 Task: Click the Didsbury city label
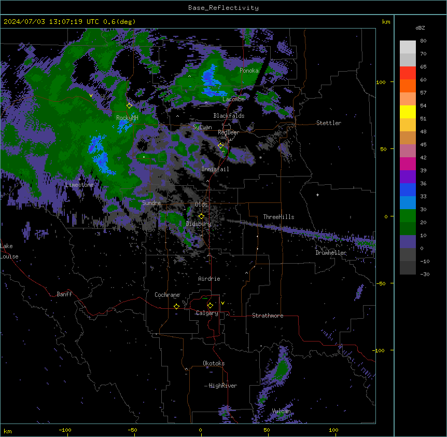[199, 224]
